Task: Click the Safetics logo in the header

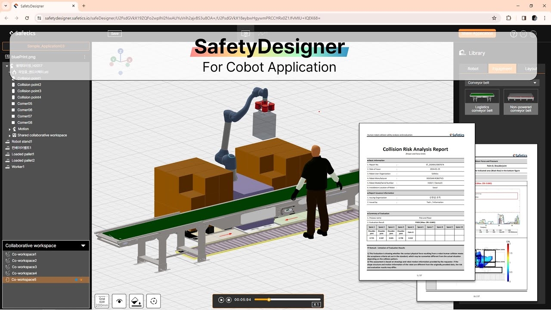Action: (x=22, y=33)
